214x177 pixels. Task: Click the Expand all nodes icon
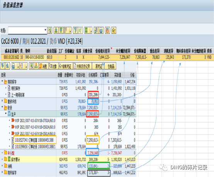point(3,66)
